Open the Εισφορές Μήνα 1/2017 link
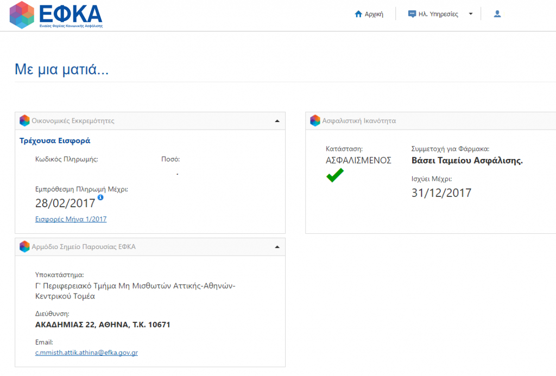Viewport: 556px width, 376px height. tap(71, 219)
